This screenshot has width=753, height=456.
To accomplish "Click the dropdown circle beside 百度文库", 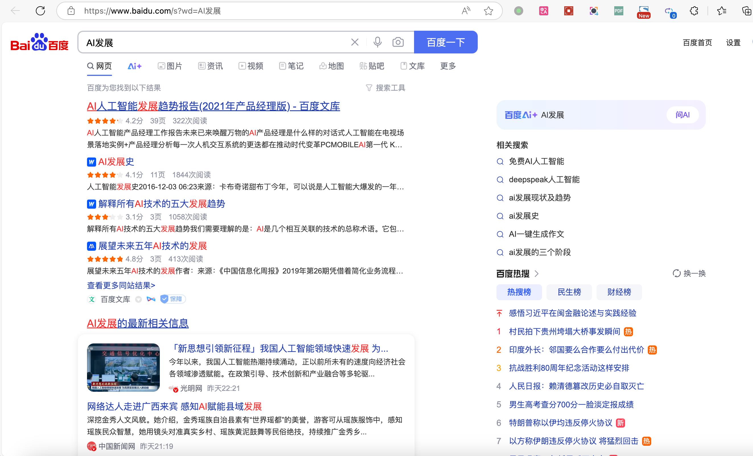I will (138, 299).
